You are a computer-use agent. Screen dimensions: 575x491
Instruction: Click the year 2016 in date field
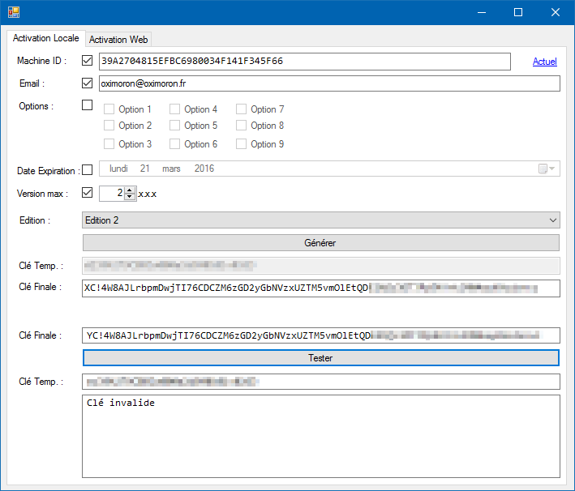point(204,169)
